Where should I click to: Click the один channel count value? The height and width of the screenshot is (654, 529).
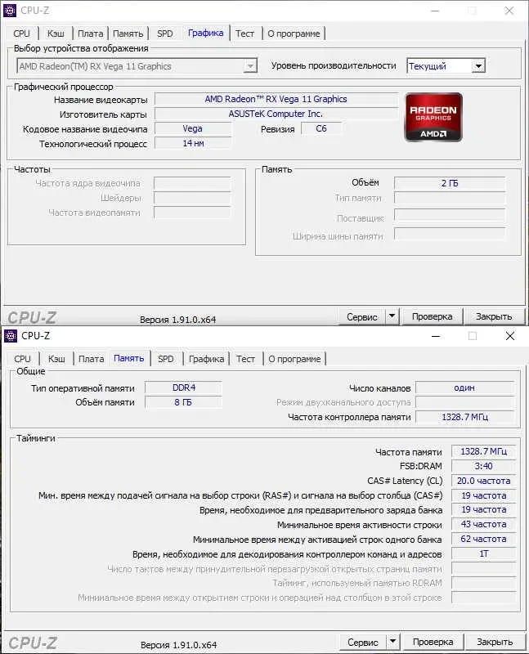[464, 387]
